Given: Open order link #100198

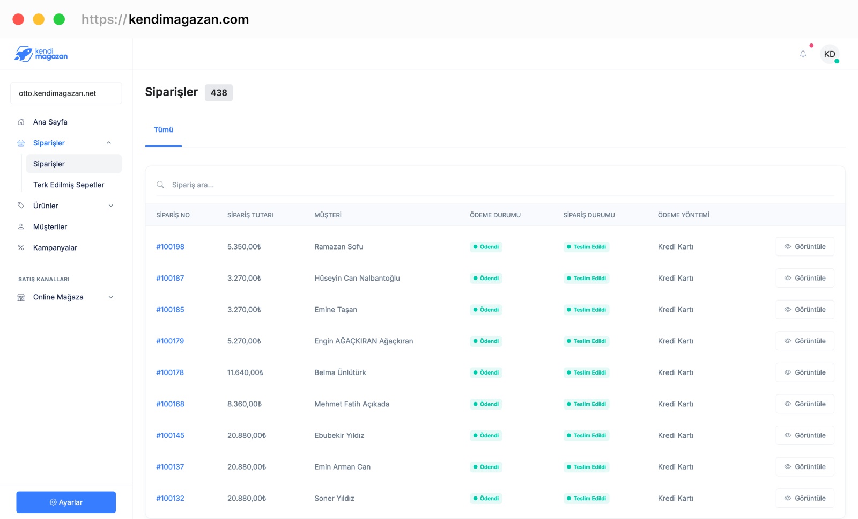Looking at the screenshot, I should coord(170,247).
